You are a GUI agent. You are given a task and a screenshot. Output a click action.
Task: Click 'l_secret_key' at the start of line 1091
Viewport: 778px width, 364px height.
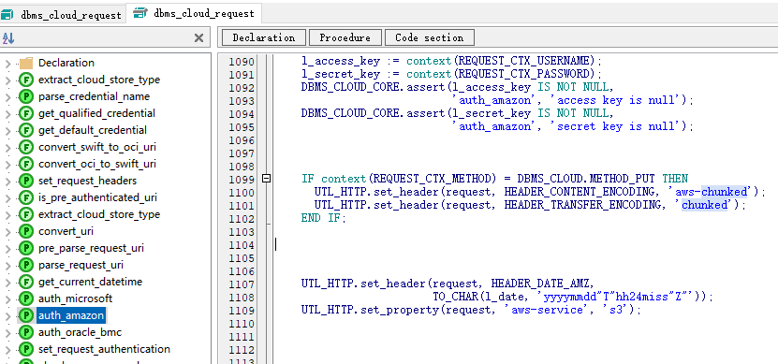tap(341, 74)
